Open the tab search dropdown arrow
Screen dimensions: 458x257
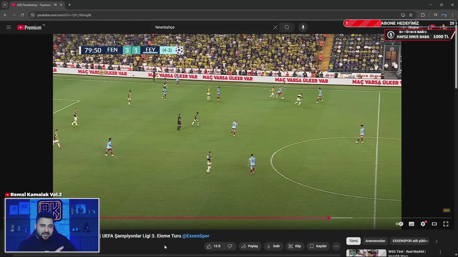pyautogui.click(x=5, y=5)
